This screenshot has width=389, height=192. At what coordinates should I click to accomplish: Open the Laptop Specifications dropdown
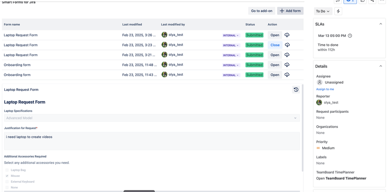coord(152,118)
